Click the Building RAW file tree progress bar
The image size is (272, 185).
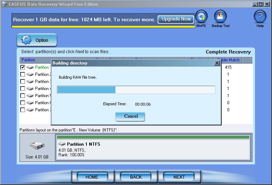tap(136, 90)
